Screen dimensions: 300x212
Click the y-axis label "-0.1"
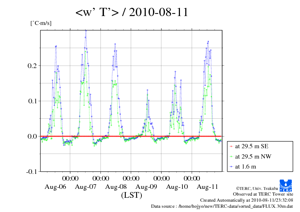pyautogui.click(x=32, y=172)
